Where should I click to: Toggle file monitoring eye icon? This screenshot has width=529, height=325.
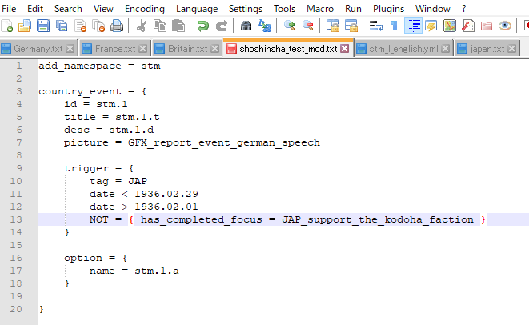point(505,26)
